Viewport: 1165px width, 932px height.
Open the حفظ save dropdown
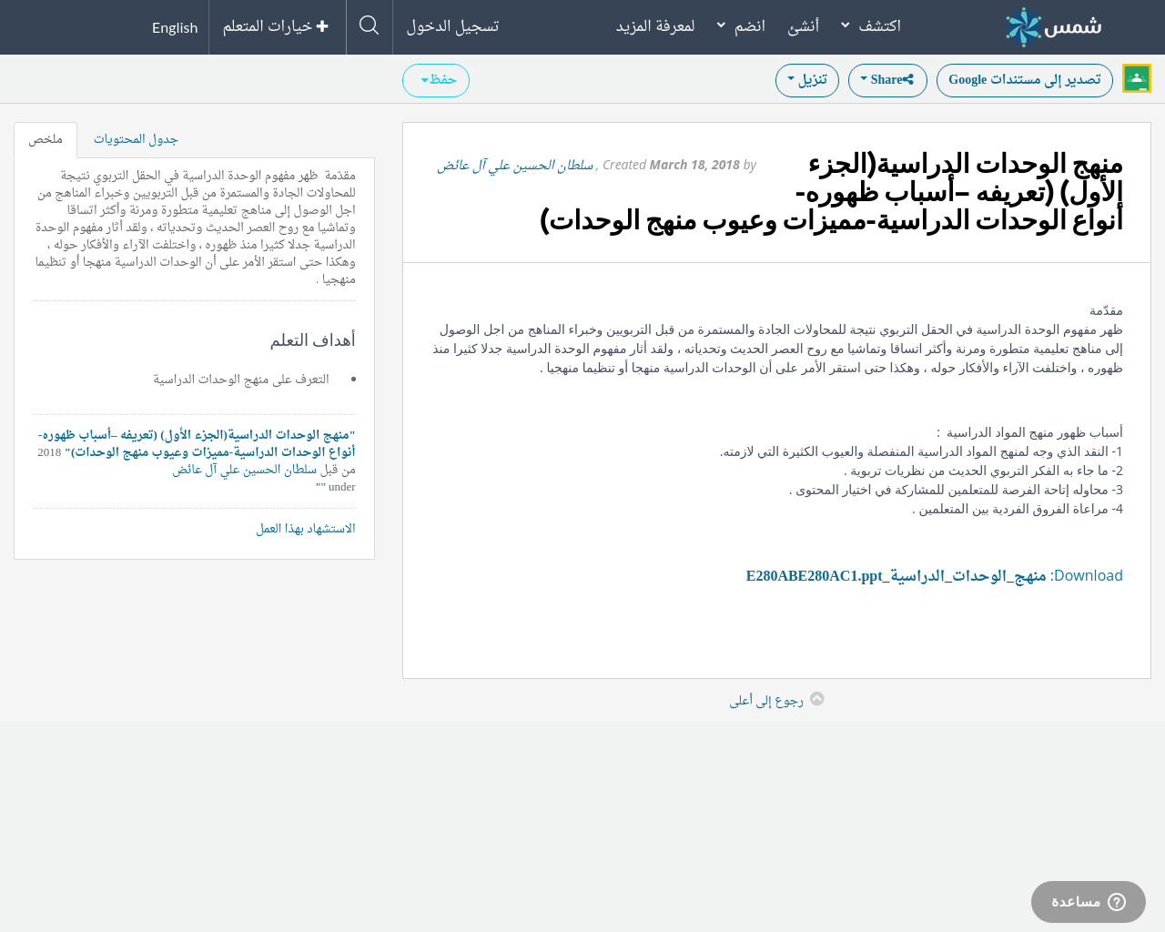436,80
